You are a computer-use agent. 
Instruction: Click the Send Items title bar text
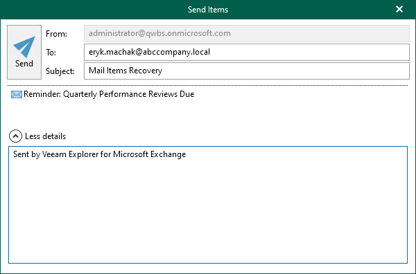point(208,10)
